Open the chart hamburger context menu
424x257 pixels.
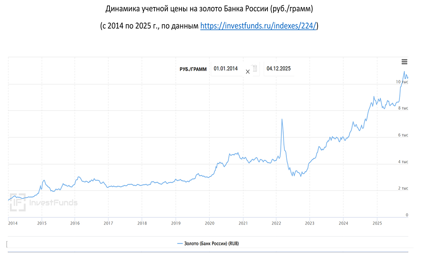click(405, 62)
